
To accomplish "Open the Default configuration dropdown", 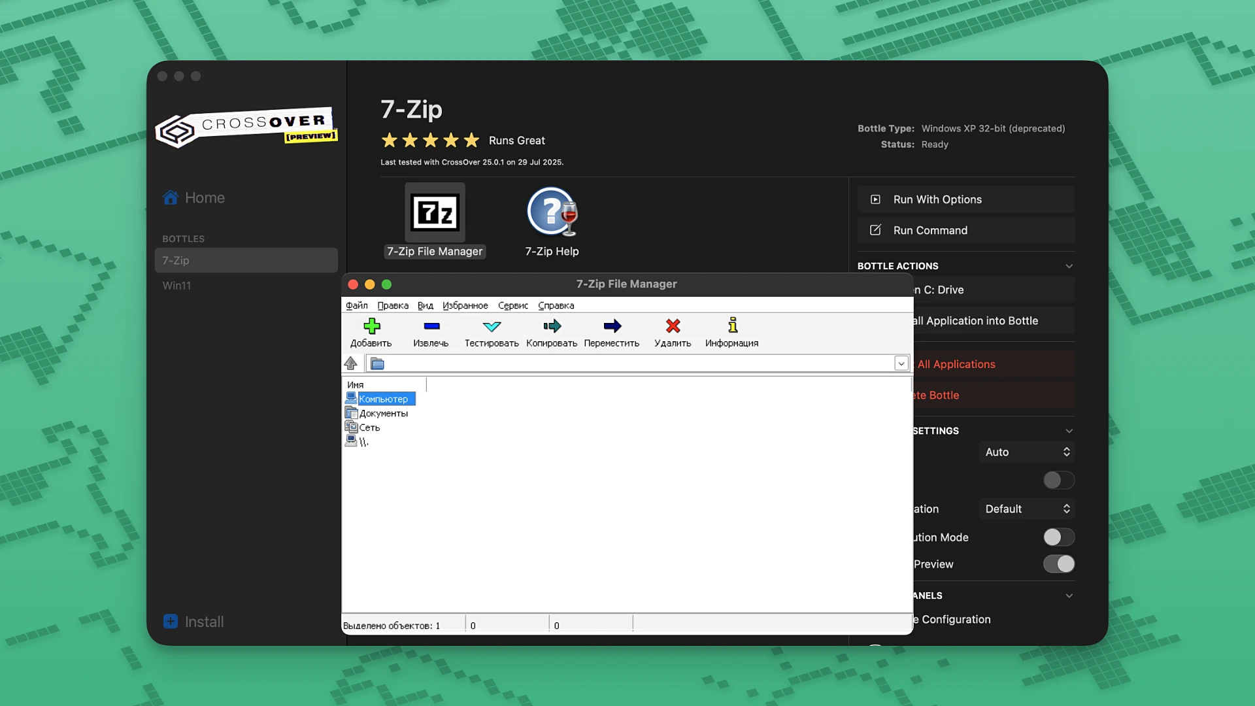I will point(1026,508).
